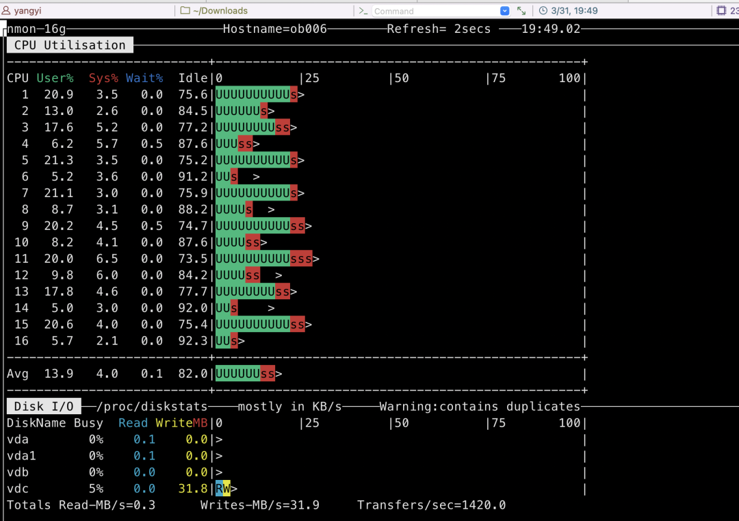Click the vda1 disk name

(22, 456)
